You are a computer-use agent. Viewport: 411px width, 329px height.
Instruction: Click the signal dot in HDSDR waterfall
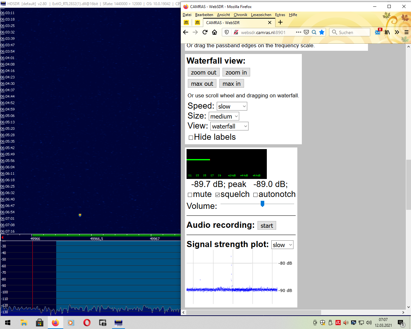click(x=80, y=215)
